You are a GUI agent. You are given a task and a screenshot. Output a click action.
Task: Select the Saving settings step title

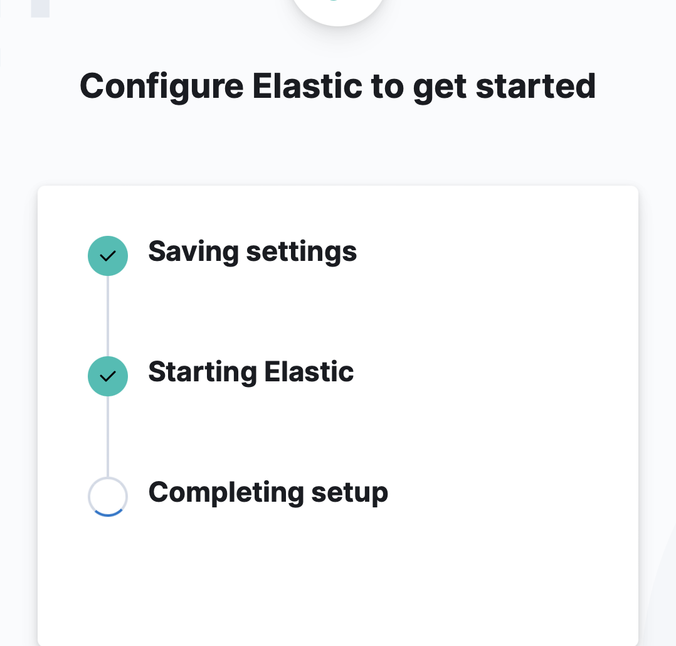point(252,252)
